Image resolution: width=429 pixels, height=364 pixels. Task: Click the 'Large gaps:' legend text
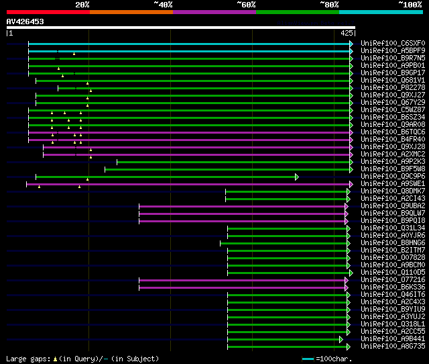pyautogui.click(x=28, y=359)
